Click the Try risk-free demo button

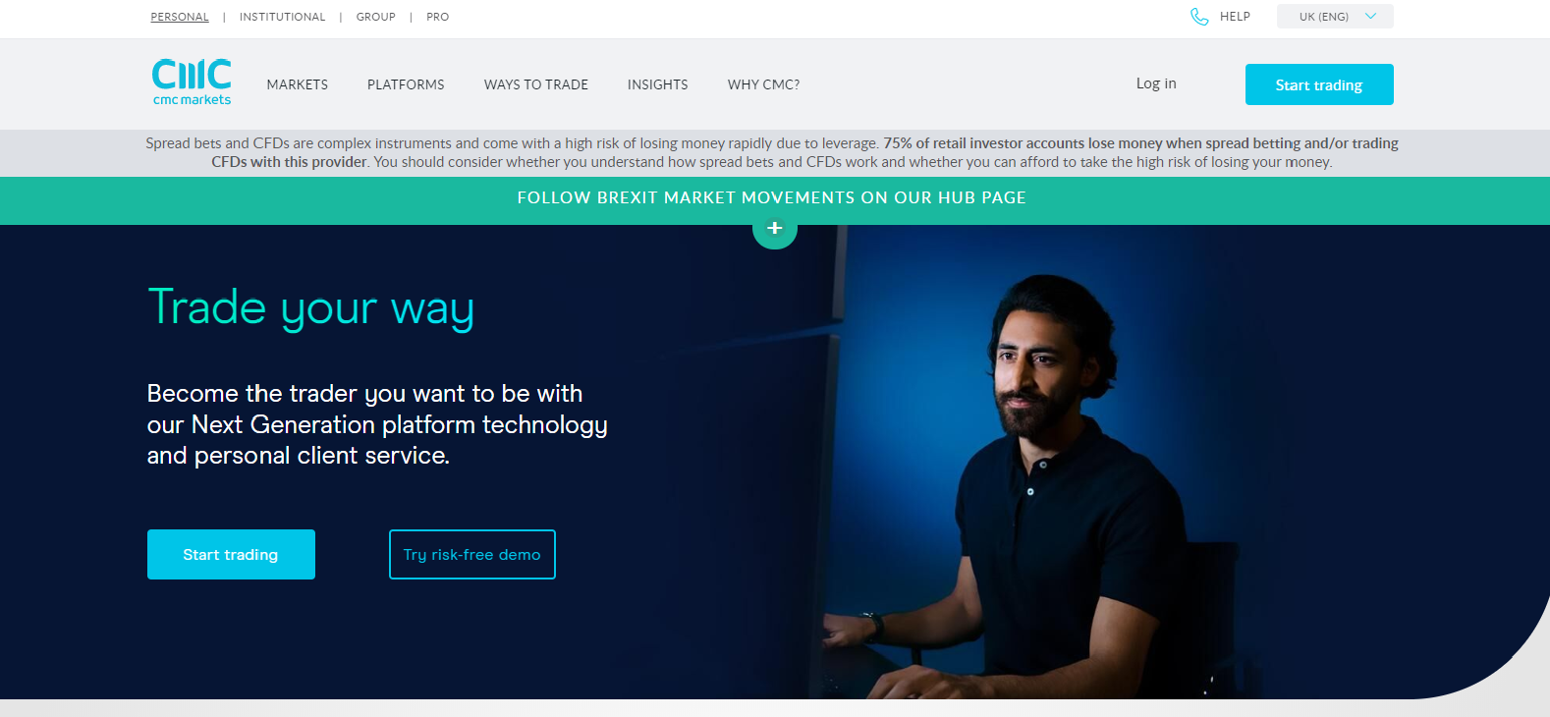(x=472, y=555)
